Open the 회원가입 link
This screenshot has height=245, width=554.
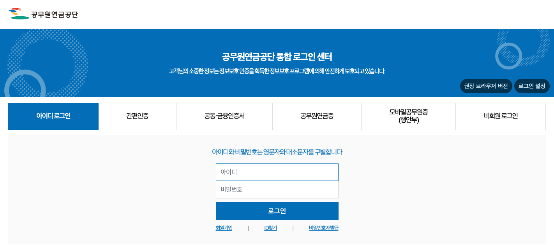tap(224, 228)
